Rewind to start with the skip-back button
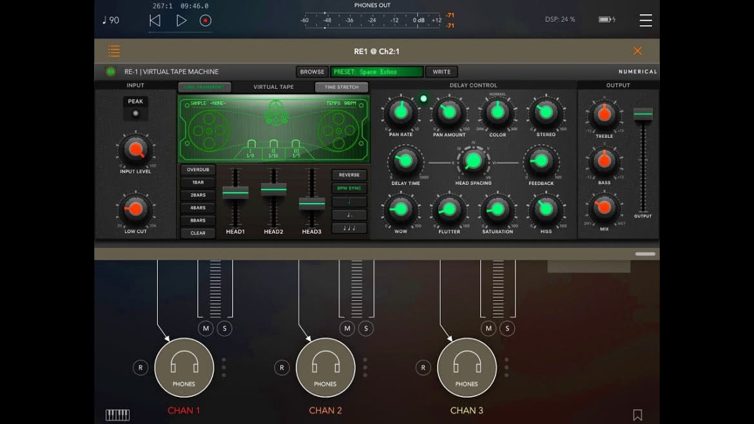This screenshot has height=424, width=754. pyautogui.click(x=155, y=21)
